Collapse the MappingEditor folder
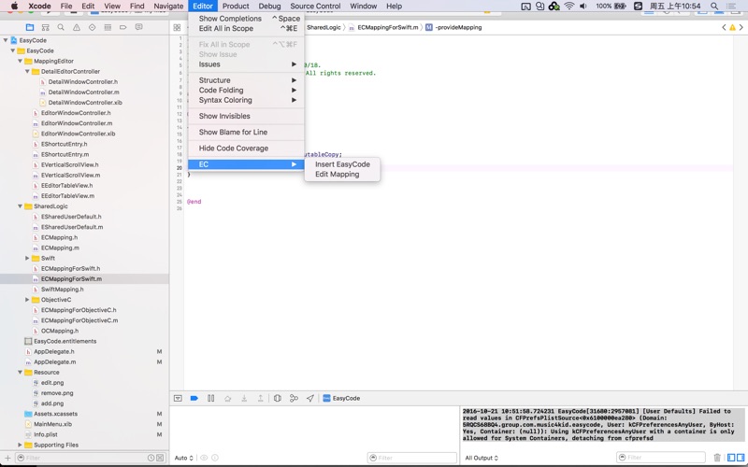The image size is (748, 467). pos(20,61)
